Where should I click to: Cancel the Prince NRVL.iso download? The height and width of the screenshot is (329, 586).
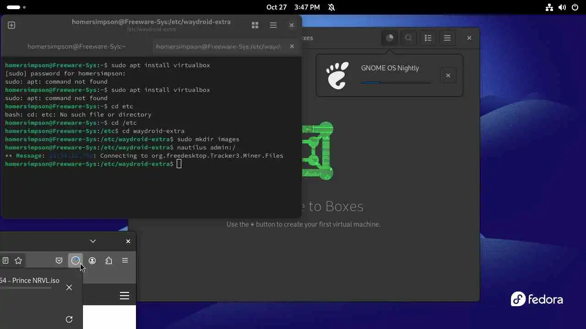69,287
